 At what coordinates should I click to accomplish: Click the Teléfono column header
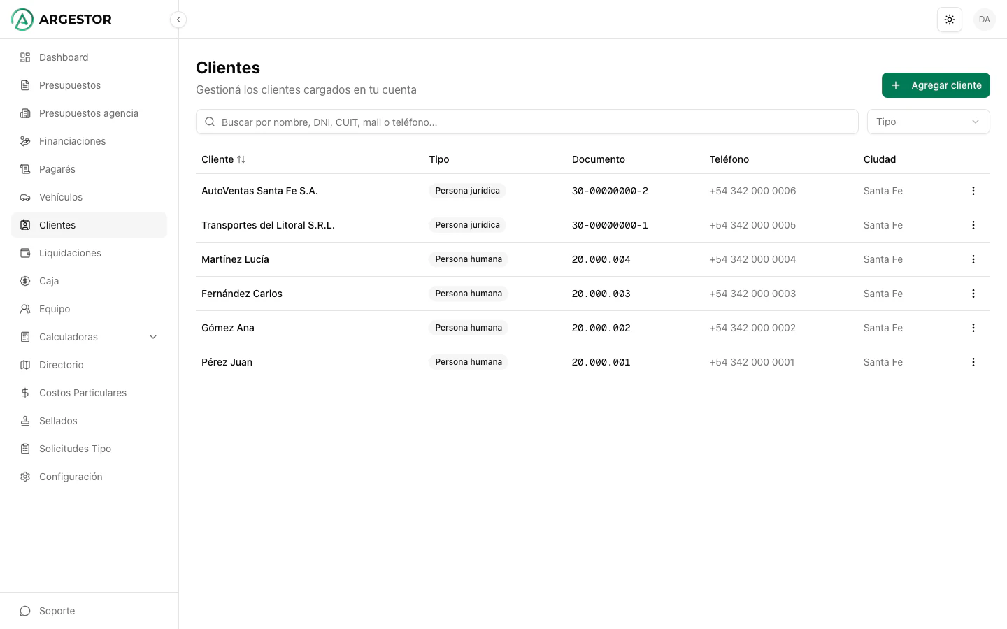pos(729,159)
